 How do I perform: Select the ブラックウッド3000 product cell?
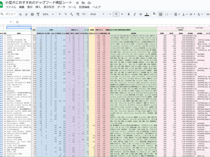pyautogui.click(x=19, y=54)
